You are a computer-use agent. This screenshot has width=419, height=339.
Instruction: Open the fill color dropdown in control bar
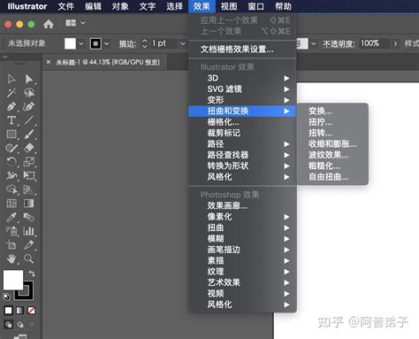81,44
